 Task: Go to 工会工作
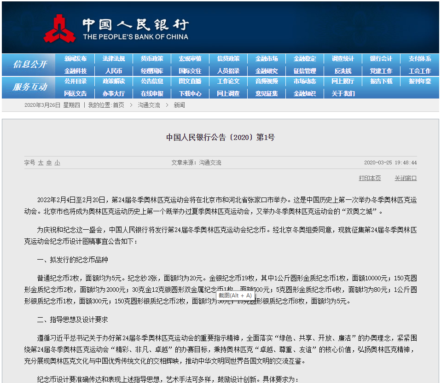coord(420,71)
